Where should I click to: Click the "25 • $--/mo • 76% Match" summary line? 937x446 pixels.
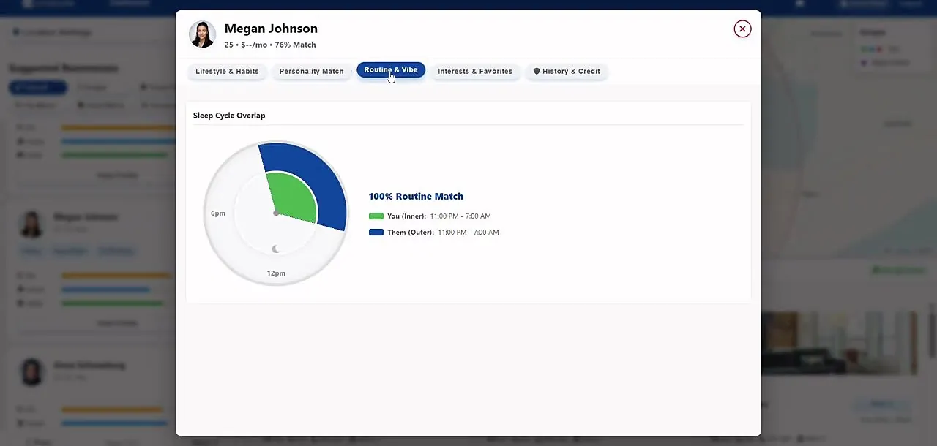coord(270,45)
